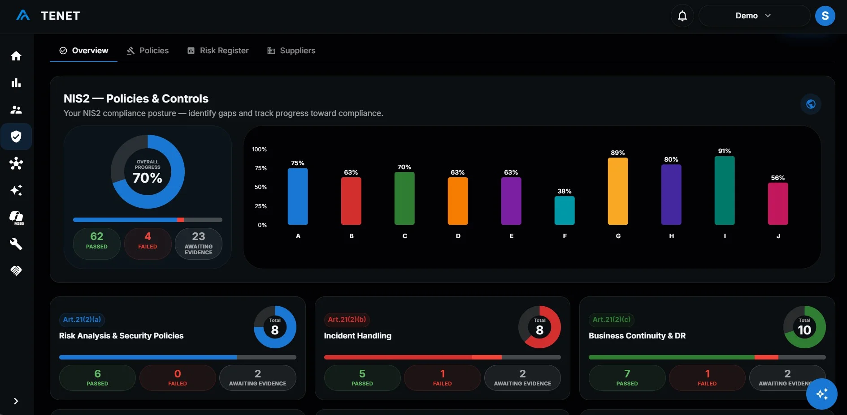
Task: Open the Risk Analysis & Security Policies title
Action: tap(121, 336)
